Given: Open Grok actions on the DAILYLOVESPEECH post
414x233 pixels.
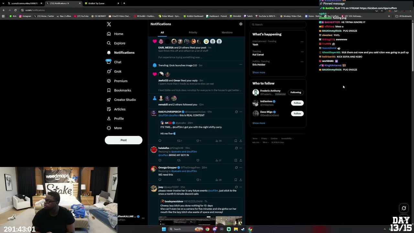Looking at the screenshot, I should click(236, 112).
